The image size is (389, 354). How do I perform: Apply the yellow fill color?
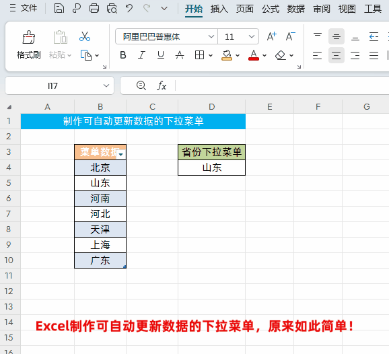[227, 55]
